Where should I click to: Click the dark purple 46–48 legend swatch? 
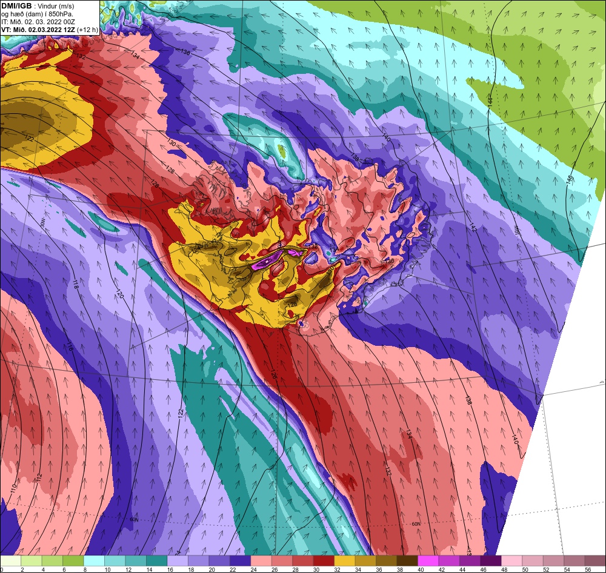point(491,561)
